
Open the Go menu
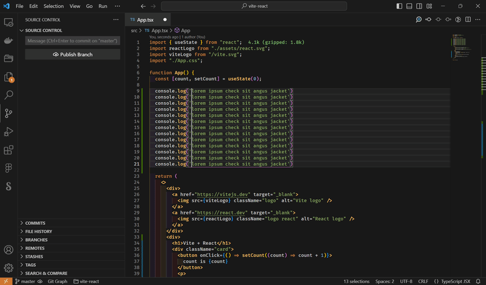click(x=89, y=6)
